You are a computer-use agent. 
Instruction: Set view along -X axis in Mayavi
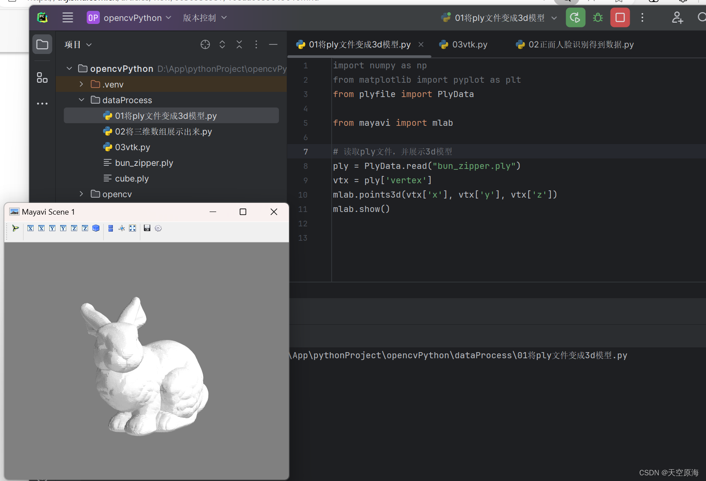41,228
